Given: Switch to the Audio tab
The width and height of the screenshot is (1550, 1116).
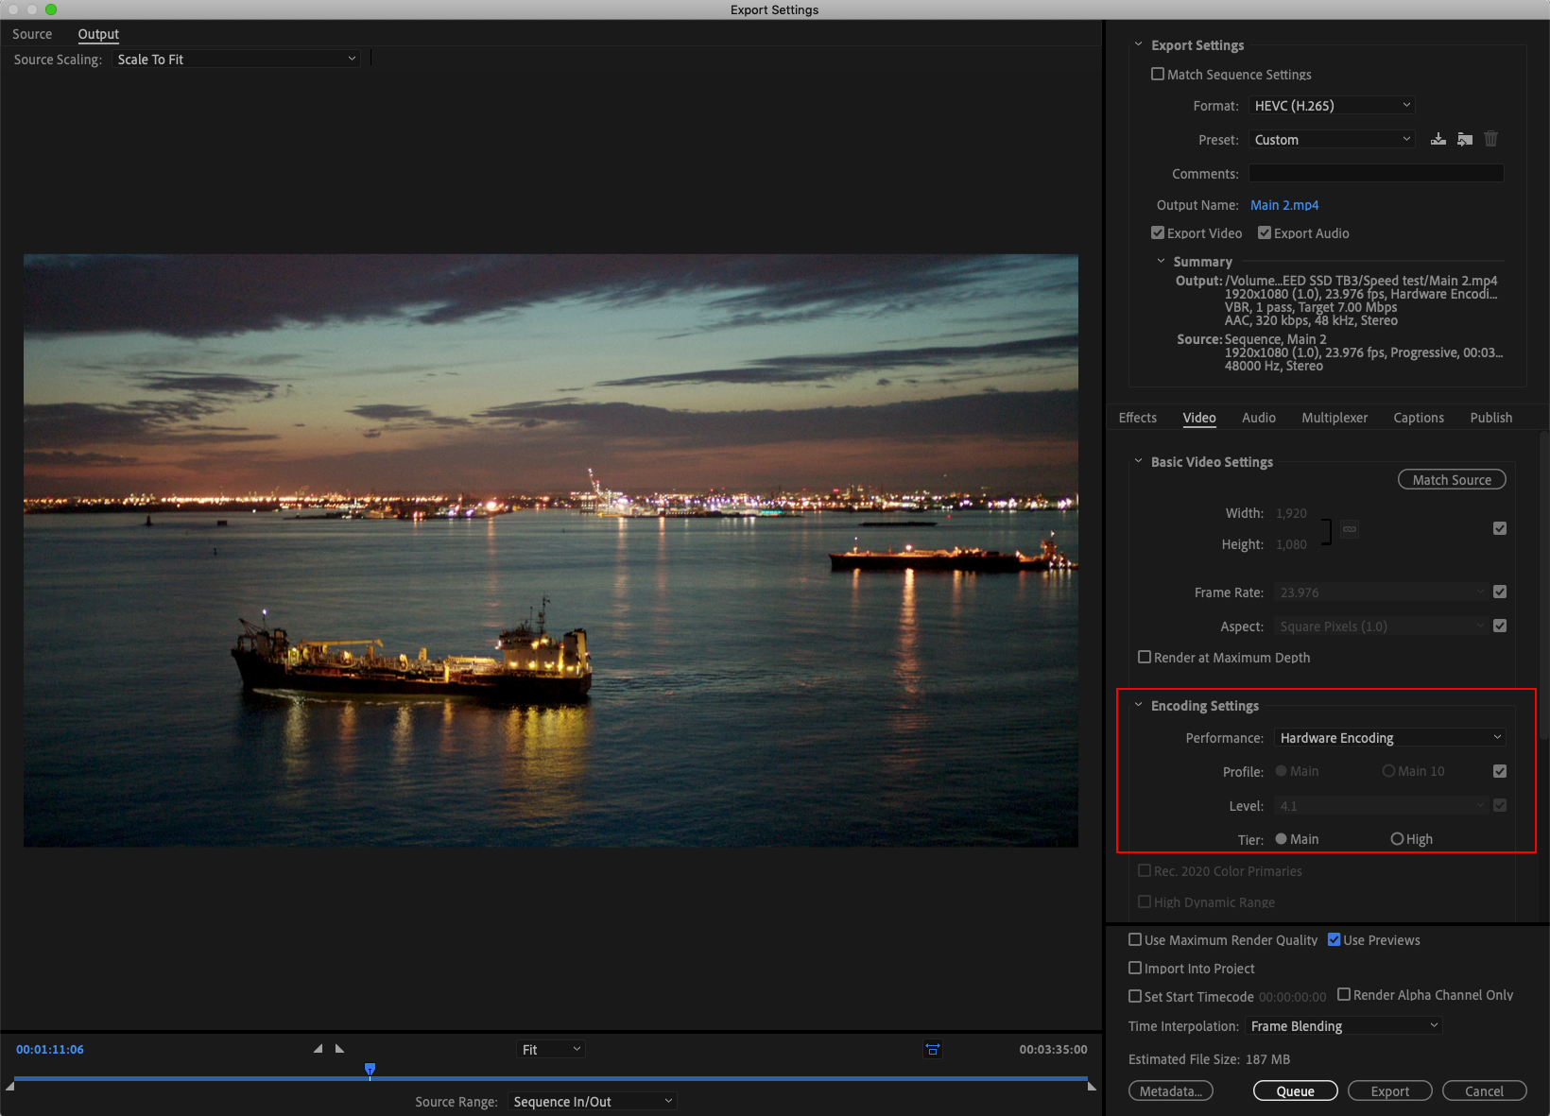Looking at the screenshot, I should coord(1258,418).
